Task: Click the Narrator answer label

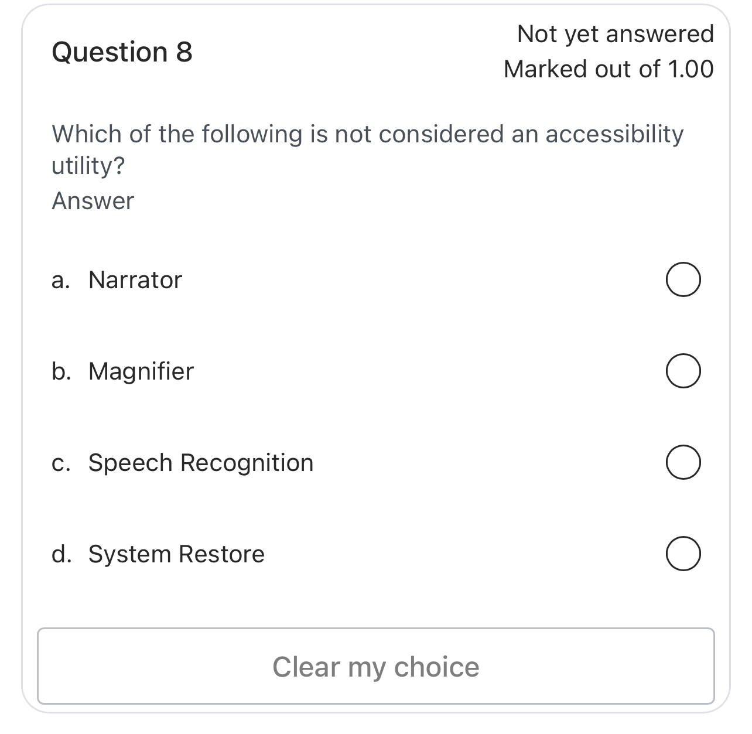Action: click(x=134, y=279)
